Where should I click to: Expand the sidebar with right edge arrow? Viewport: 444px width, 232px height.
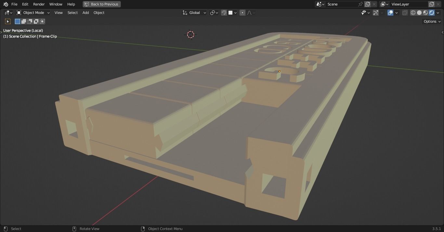pyautogui.click(x=442, y=32)
